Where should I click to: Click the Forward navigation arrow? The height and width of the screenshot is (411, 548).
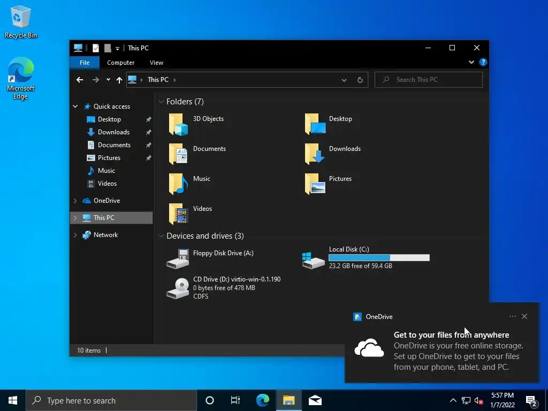coord(95,80)
